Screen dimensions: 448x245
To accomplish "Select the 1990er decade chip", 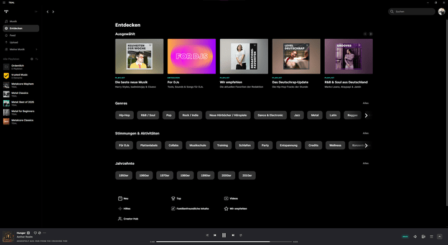I will [206, 175].
